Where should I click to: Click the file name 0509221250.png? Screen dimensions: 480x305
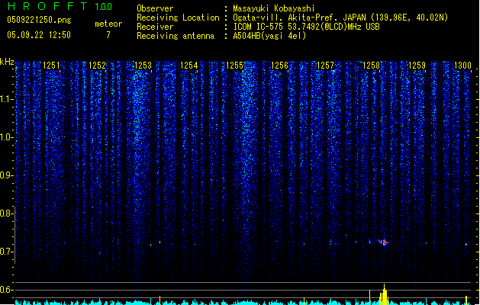click(39, 20)
